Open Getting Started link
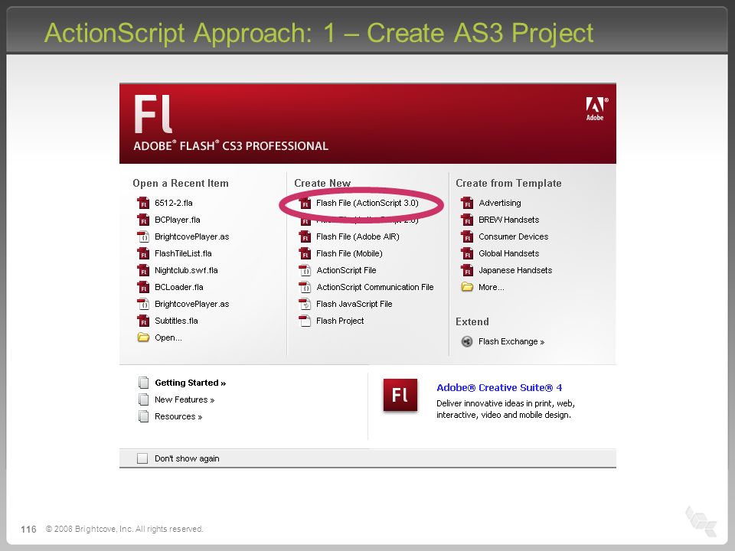 (x=191, y=383)
